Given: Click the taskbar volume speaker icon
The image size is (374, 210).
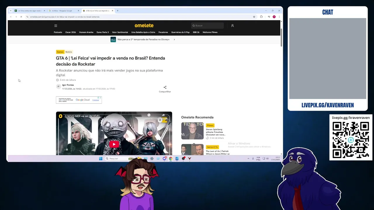Looking at the screenshot, I should pyautogui.click(x=267, y=159).
